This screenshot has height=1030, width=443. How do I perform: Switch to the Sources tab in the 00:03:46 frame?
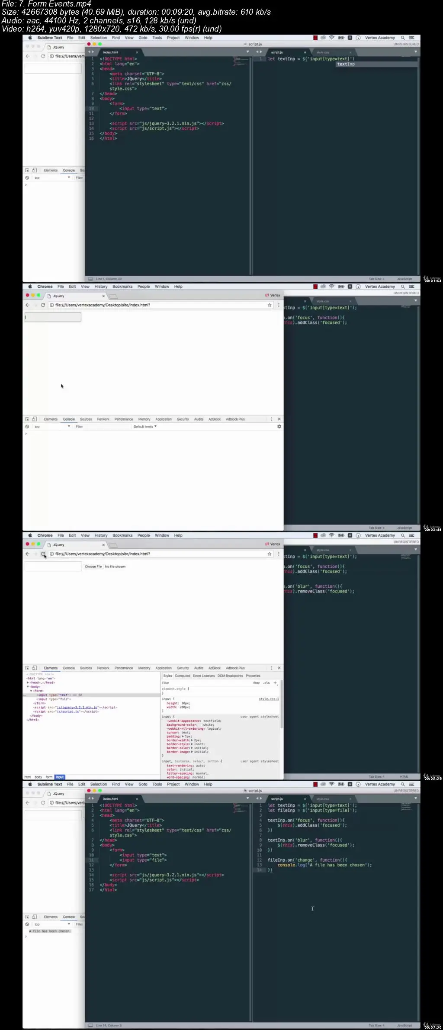point(86,419)
